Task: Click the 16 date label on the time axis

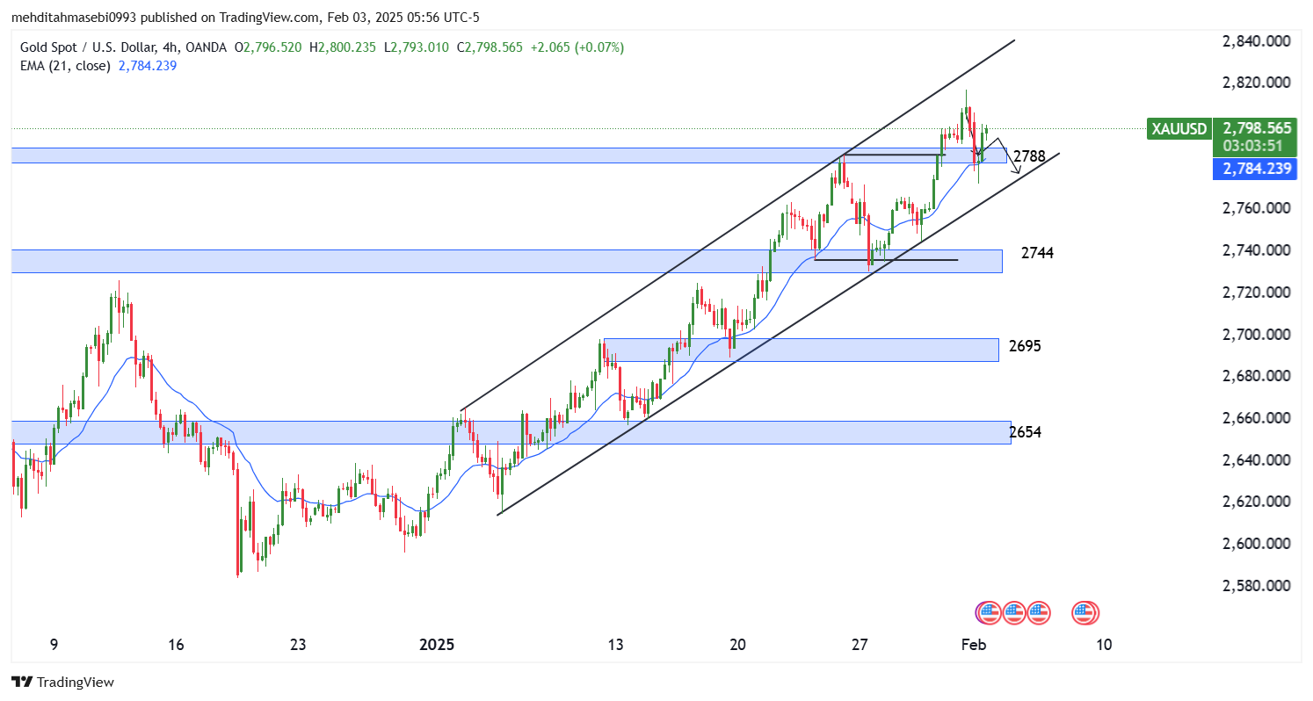Action: point(176,645)
